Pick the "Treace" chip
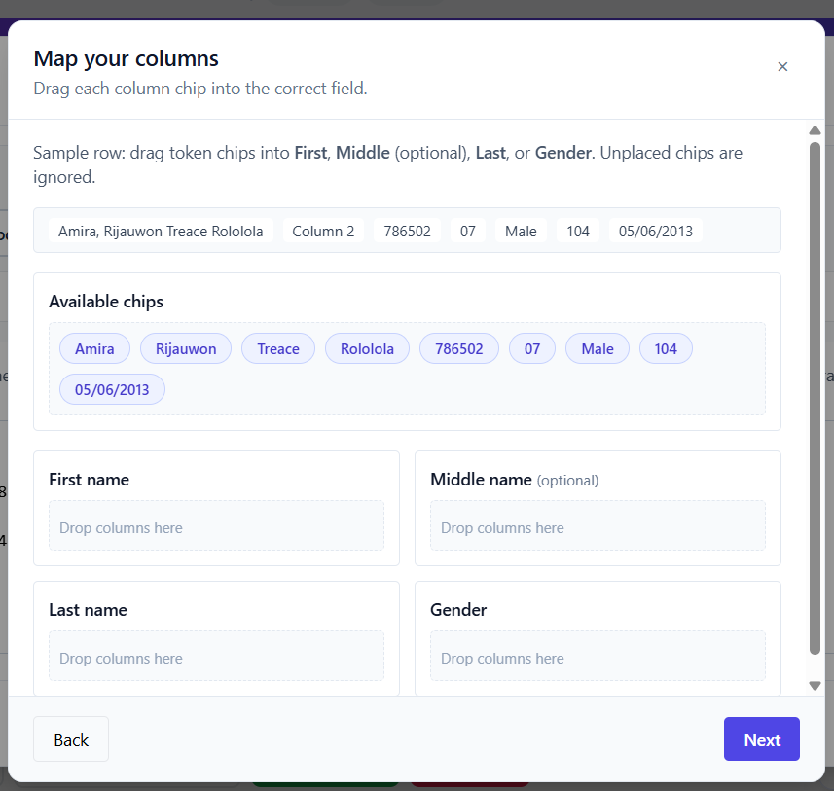834x791 pixels. coord(278,348)
